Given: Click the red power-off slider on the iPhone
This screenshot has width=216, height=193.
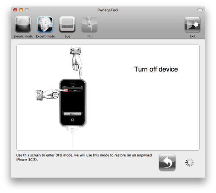Looking at the screenshot, I should 66,90.
